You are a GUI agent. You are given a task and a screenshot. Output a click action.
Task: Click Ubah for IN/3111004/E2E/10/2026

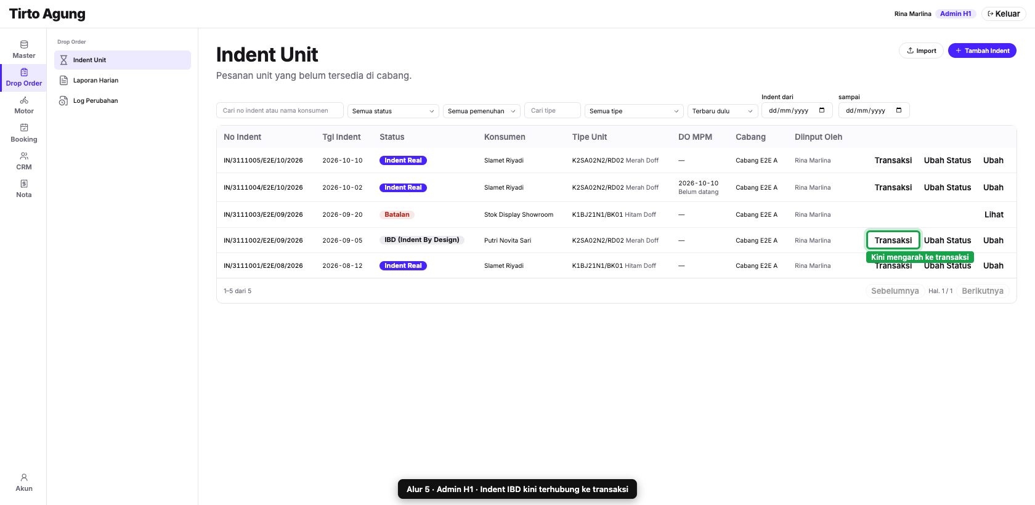[x=993, y=187]
